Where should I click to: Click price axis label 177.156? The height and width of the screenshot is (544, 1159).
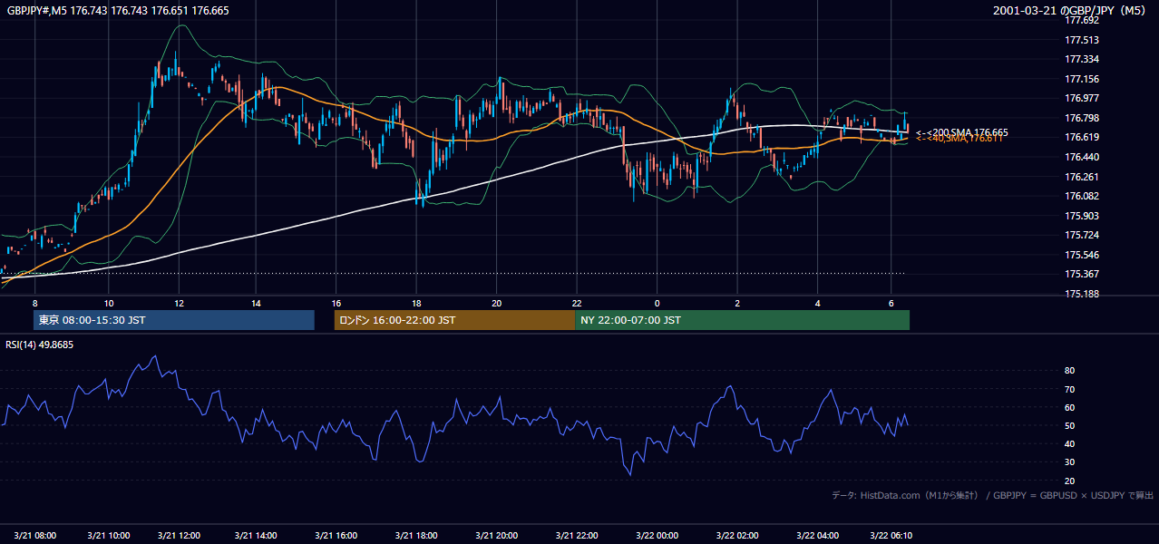[1081, 79]
